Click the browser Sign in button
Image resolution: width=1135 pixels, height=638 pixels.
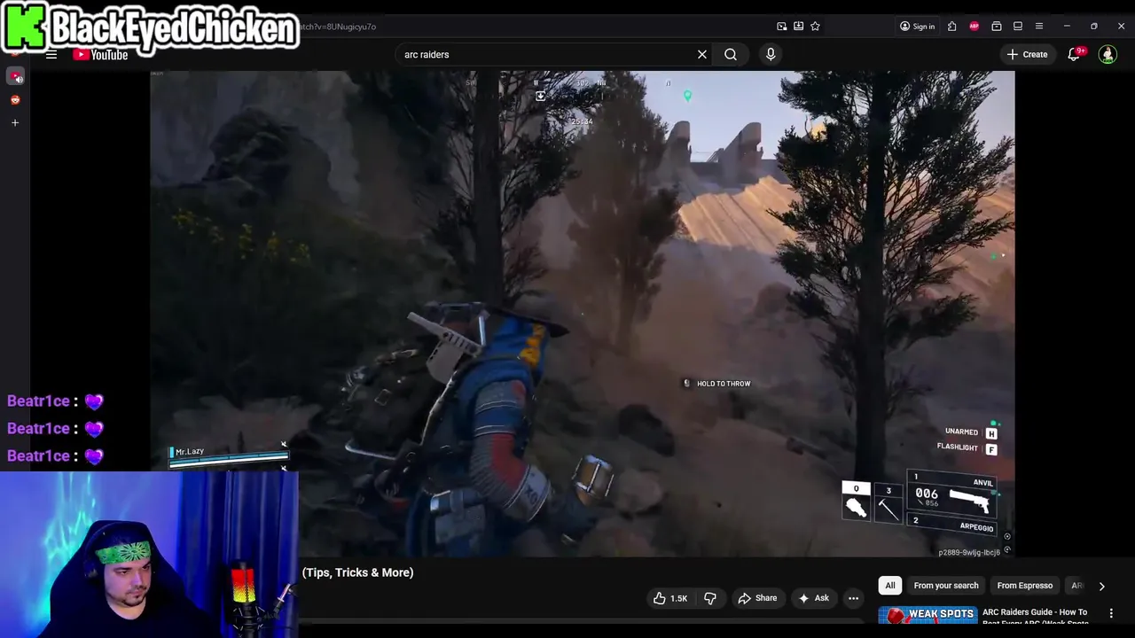917,27
